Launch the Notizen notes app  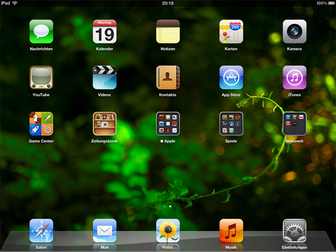point(168,31)
